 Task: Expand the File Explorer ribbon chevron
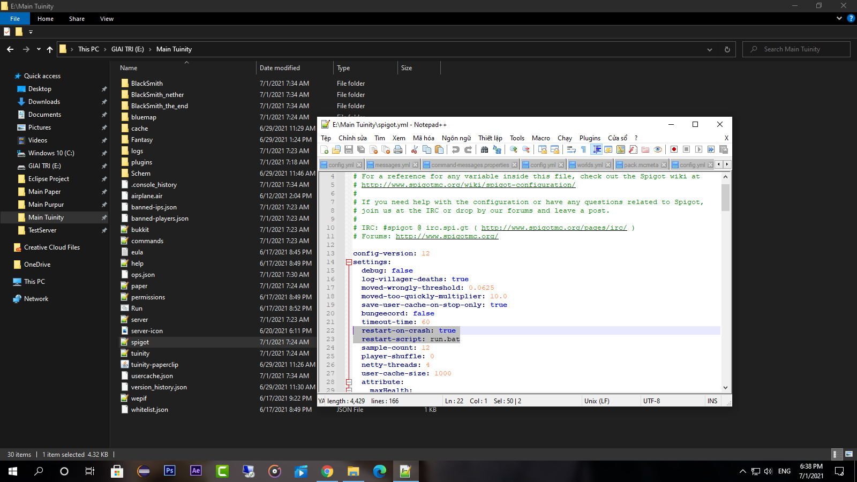tap(839, 18)
